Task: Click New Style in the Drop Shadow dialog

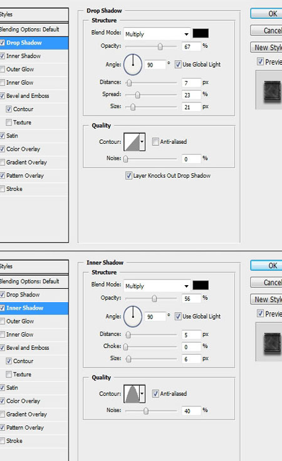Action: 266,47
